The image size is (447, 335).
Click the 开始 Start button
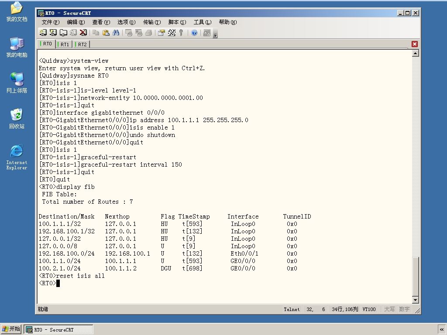(11, 329)
